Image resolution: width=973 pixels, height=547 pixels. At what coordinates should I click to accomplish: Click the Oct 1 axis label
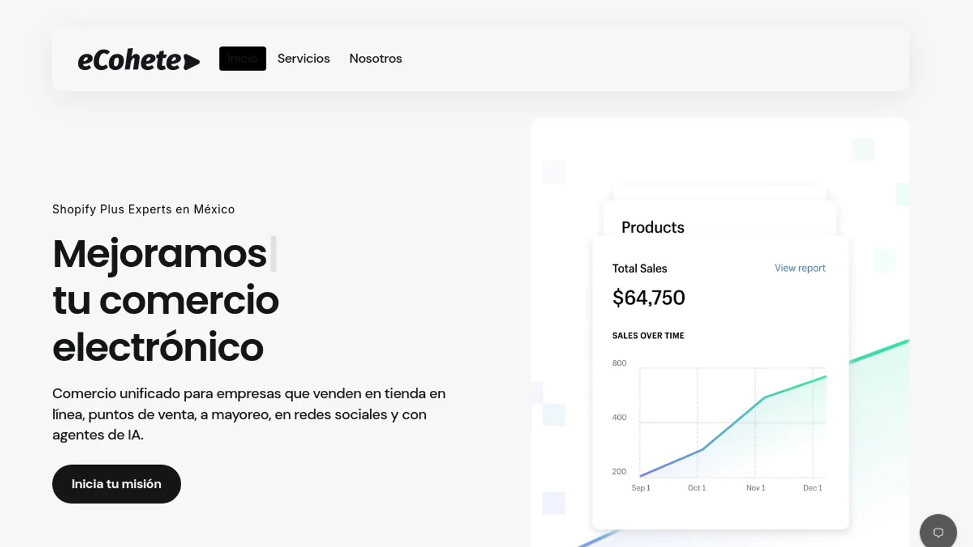[696, 488]
